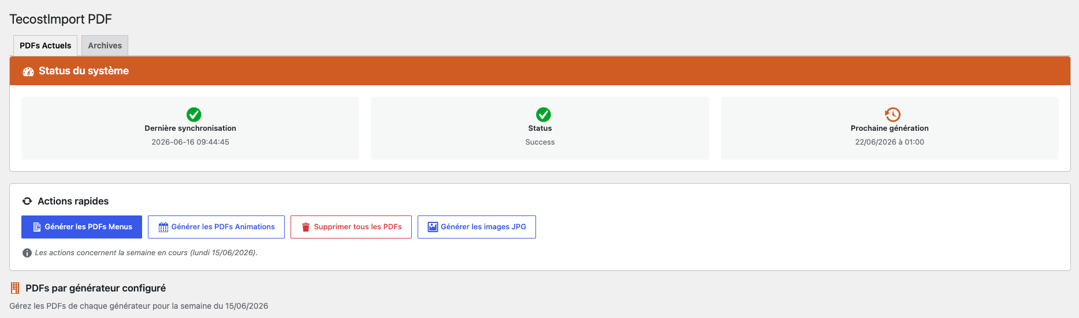1079x318 pixels.
Task: Generate the menu PDFs
Action: click(81, 227)
